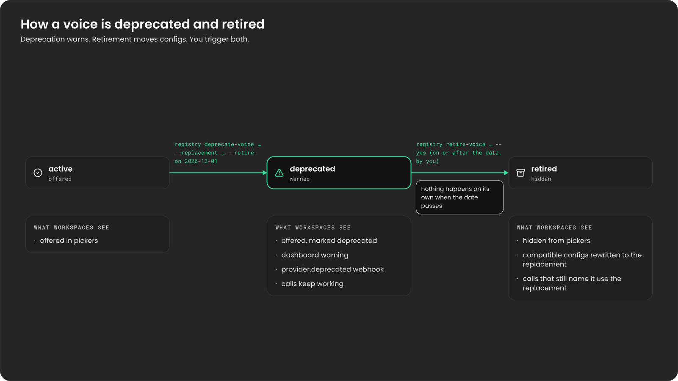
Task: Click 'compatible configs rewritten to the replacement'
Action: tap(582, 260)
